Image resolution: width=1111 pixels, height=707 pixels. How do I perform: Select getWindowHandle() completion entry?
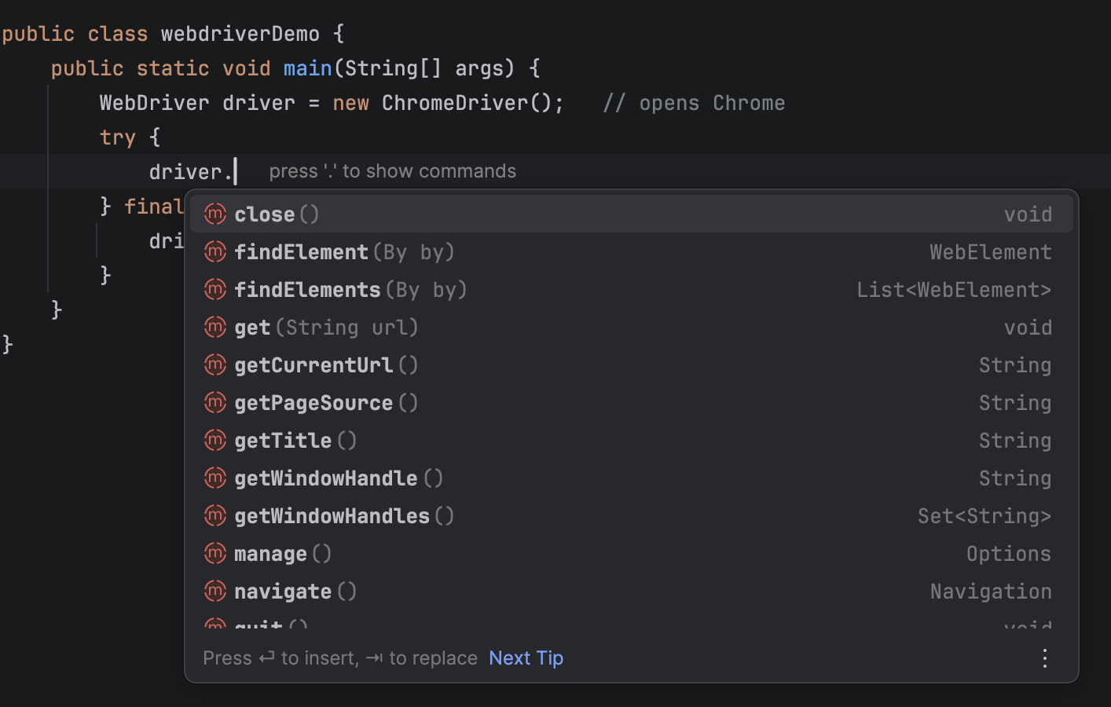pyautogui.click(x=631, y=478)
